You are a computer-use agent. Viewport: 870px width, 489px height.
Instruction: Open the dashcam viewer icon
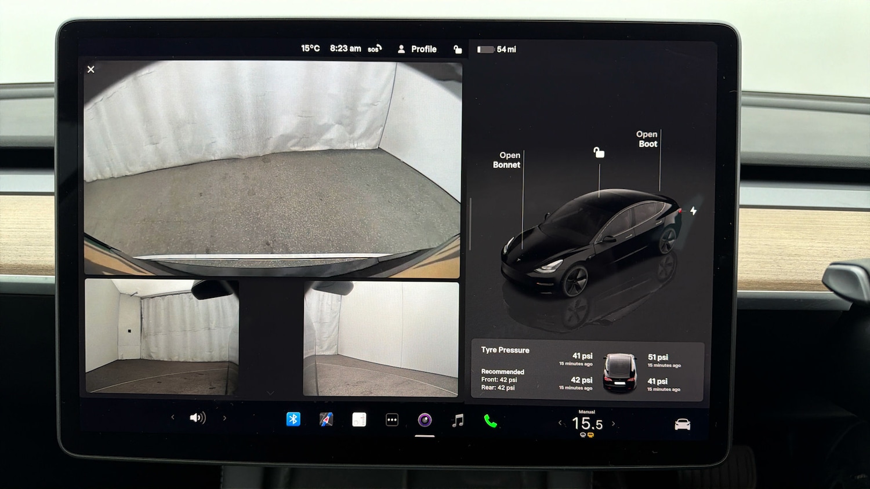coord(425,419)
